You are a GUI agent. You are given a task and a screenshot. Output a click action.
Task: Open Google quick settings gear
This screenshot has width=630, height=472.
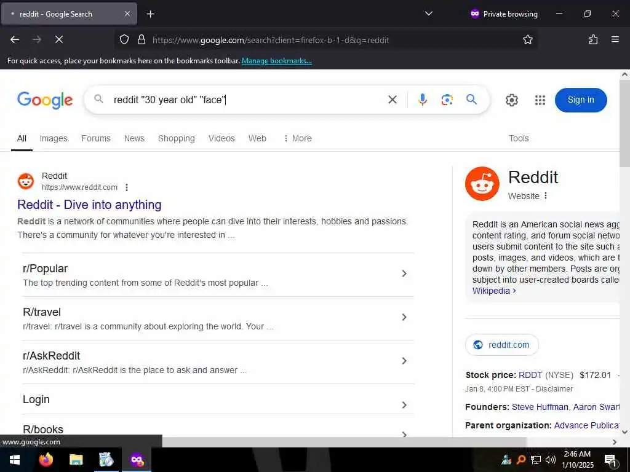tap(511, 100)
